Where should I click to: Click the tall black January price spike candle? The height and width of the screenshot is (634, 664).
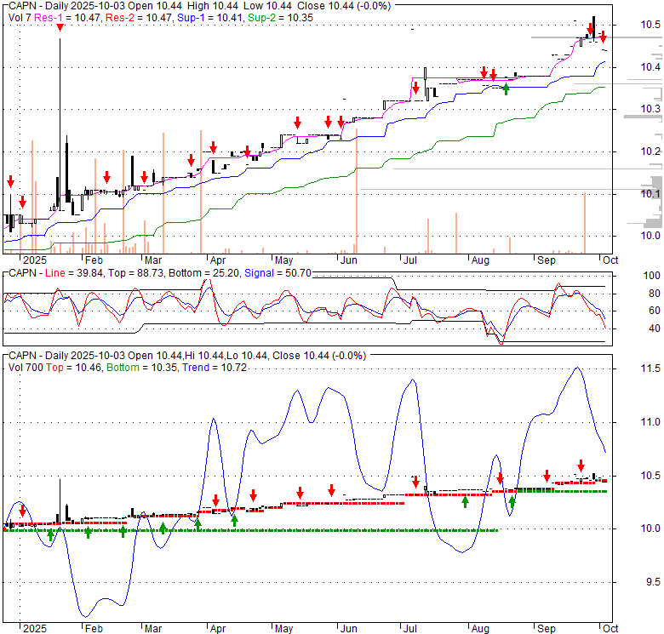tap(60, 119)
